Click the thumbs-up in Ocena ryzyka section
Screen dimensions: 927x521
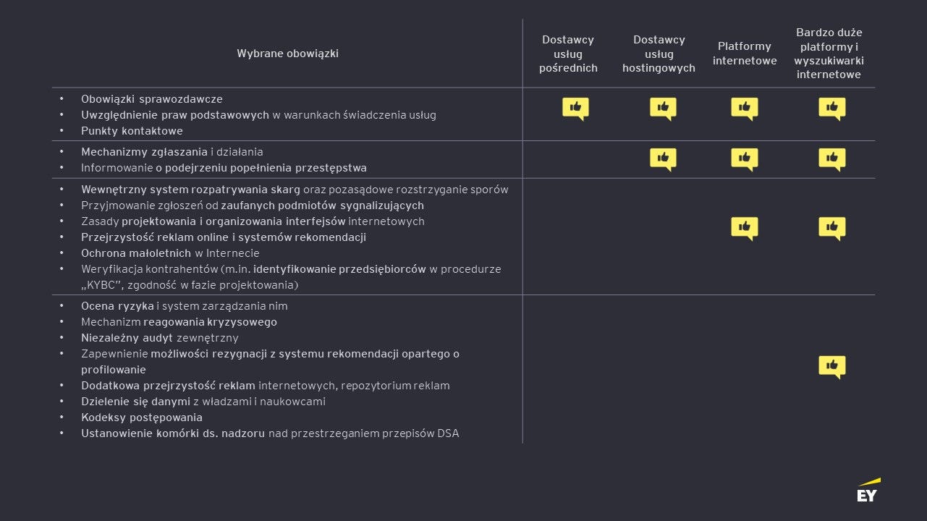pos(831,366)
